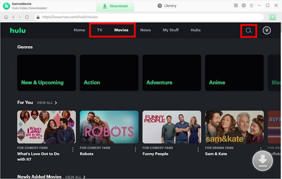
Task: Maximize the SameMovie window
Action: (267, 6)
